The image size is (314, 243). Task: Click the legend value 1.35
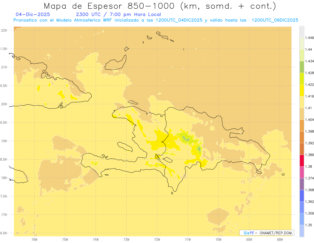click(309, 225)
